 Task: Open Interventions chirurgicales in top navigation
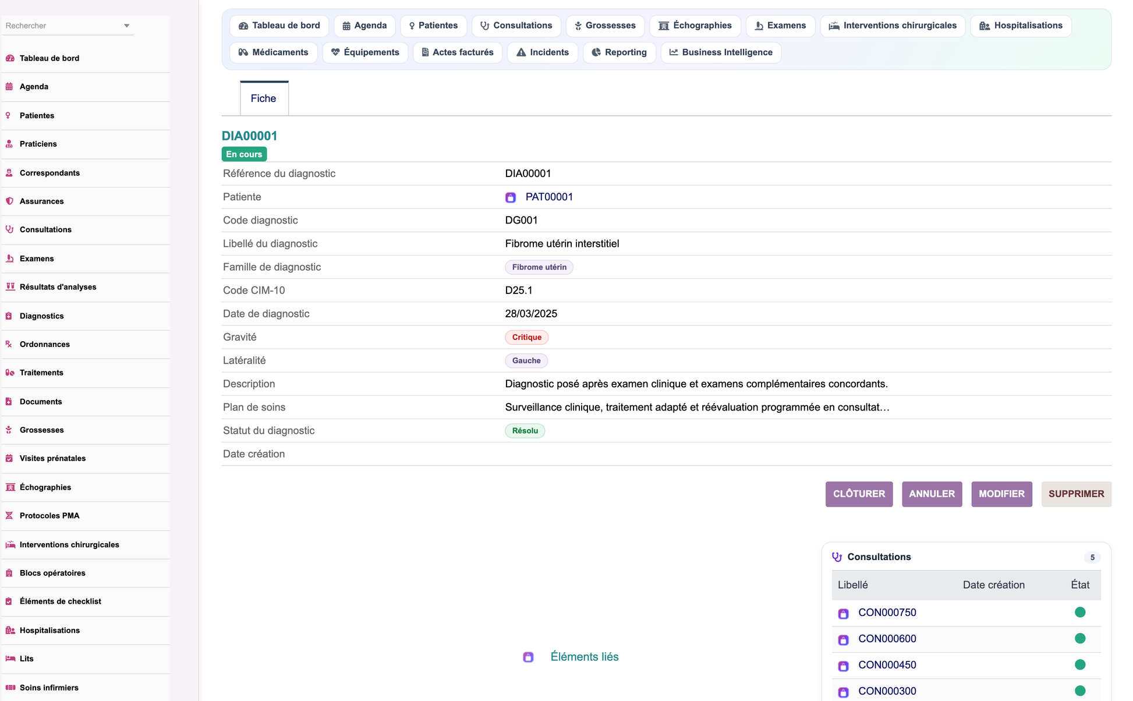893,26
